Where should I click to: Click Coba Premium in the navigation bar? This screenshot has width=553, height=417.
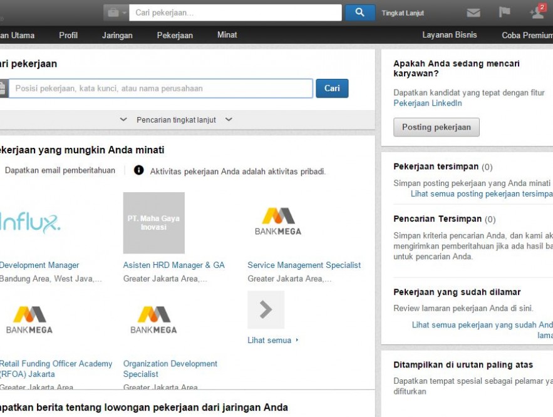(x=527, y=35)
